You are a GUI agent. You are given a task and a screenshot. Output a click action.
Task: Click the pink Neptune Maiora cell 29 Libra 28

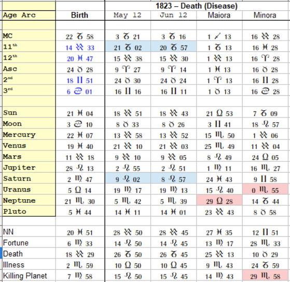tap(219, 200)
